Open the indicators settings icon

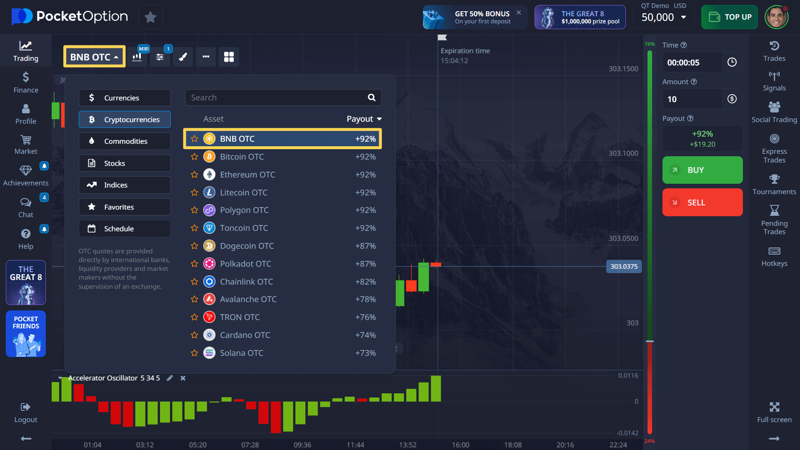coord(160,57)
